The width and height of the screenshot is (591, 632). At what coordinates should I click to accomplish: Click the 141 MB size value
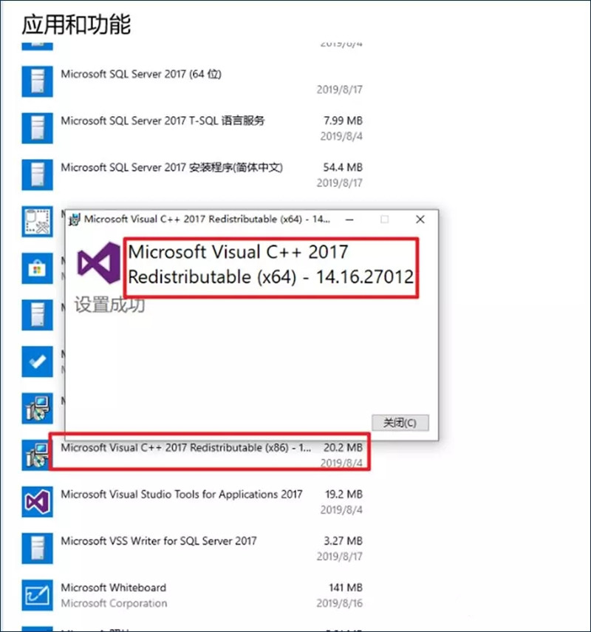pyautogui.click(x=346, y=588)
